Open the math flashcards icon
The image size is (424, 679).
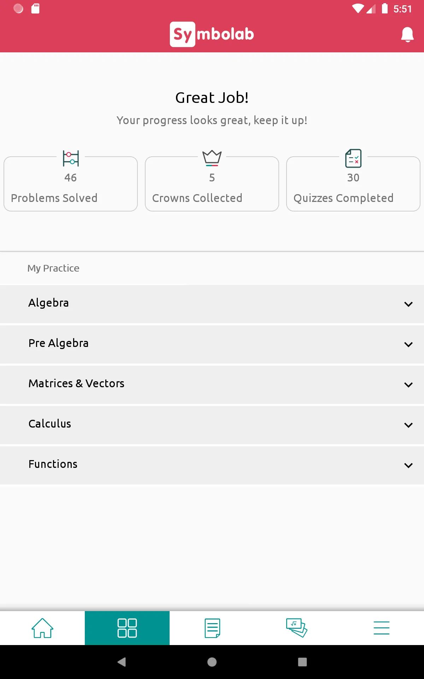coord(297,628)
